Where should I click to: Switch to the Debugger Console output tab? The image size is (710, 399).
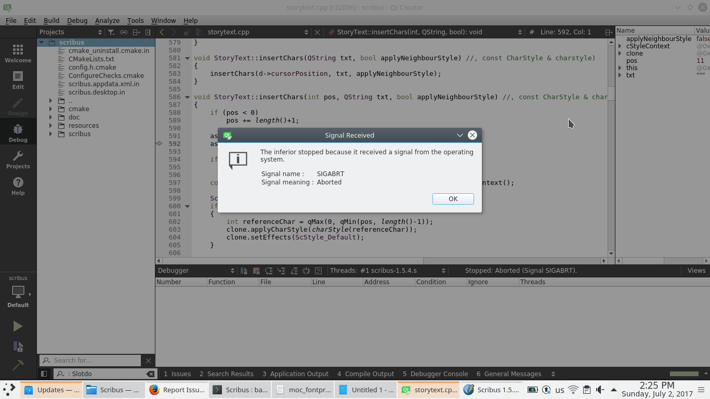(x=435, y=374)
